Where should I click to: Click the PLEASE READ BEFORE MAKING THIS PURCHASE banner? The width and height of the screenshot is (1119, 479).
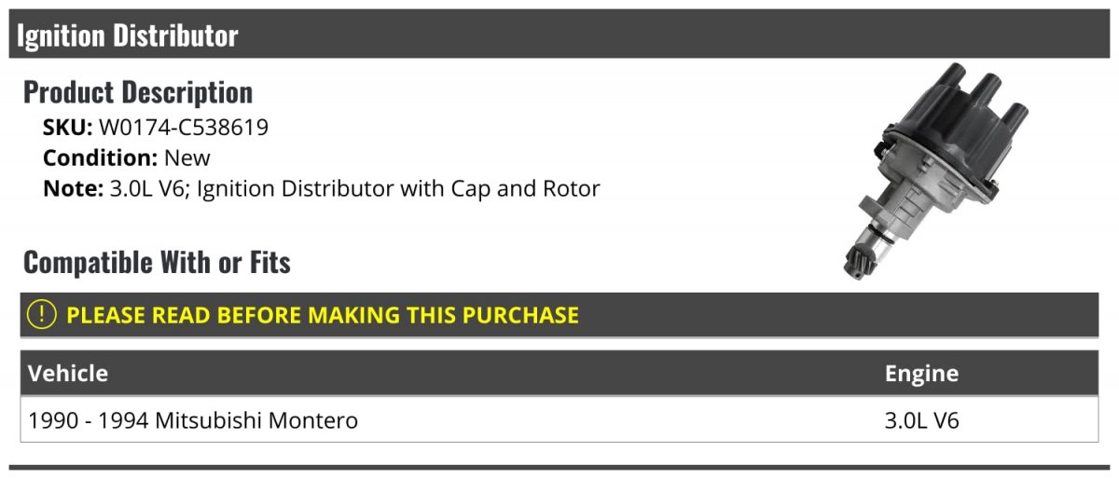[x=559, y=315]
